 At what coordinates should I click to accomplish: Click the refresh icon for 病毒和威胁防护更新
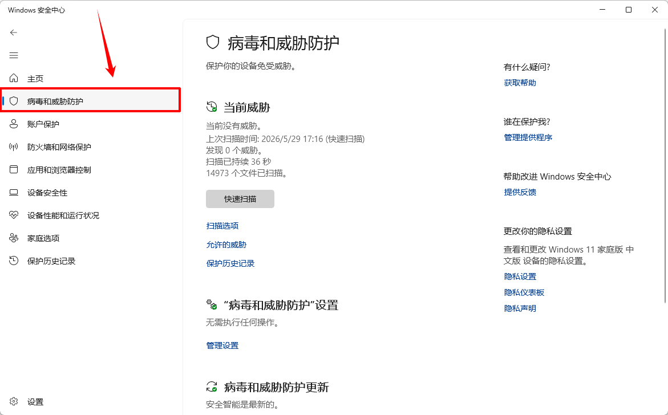click(212, 386)
